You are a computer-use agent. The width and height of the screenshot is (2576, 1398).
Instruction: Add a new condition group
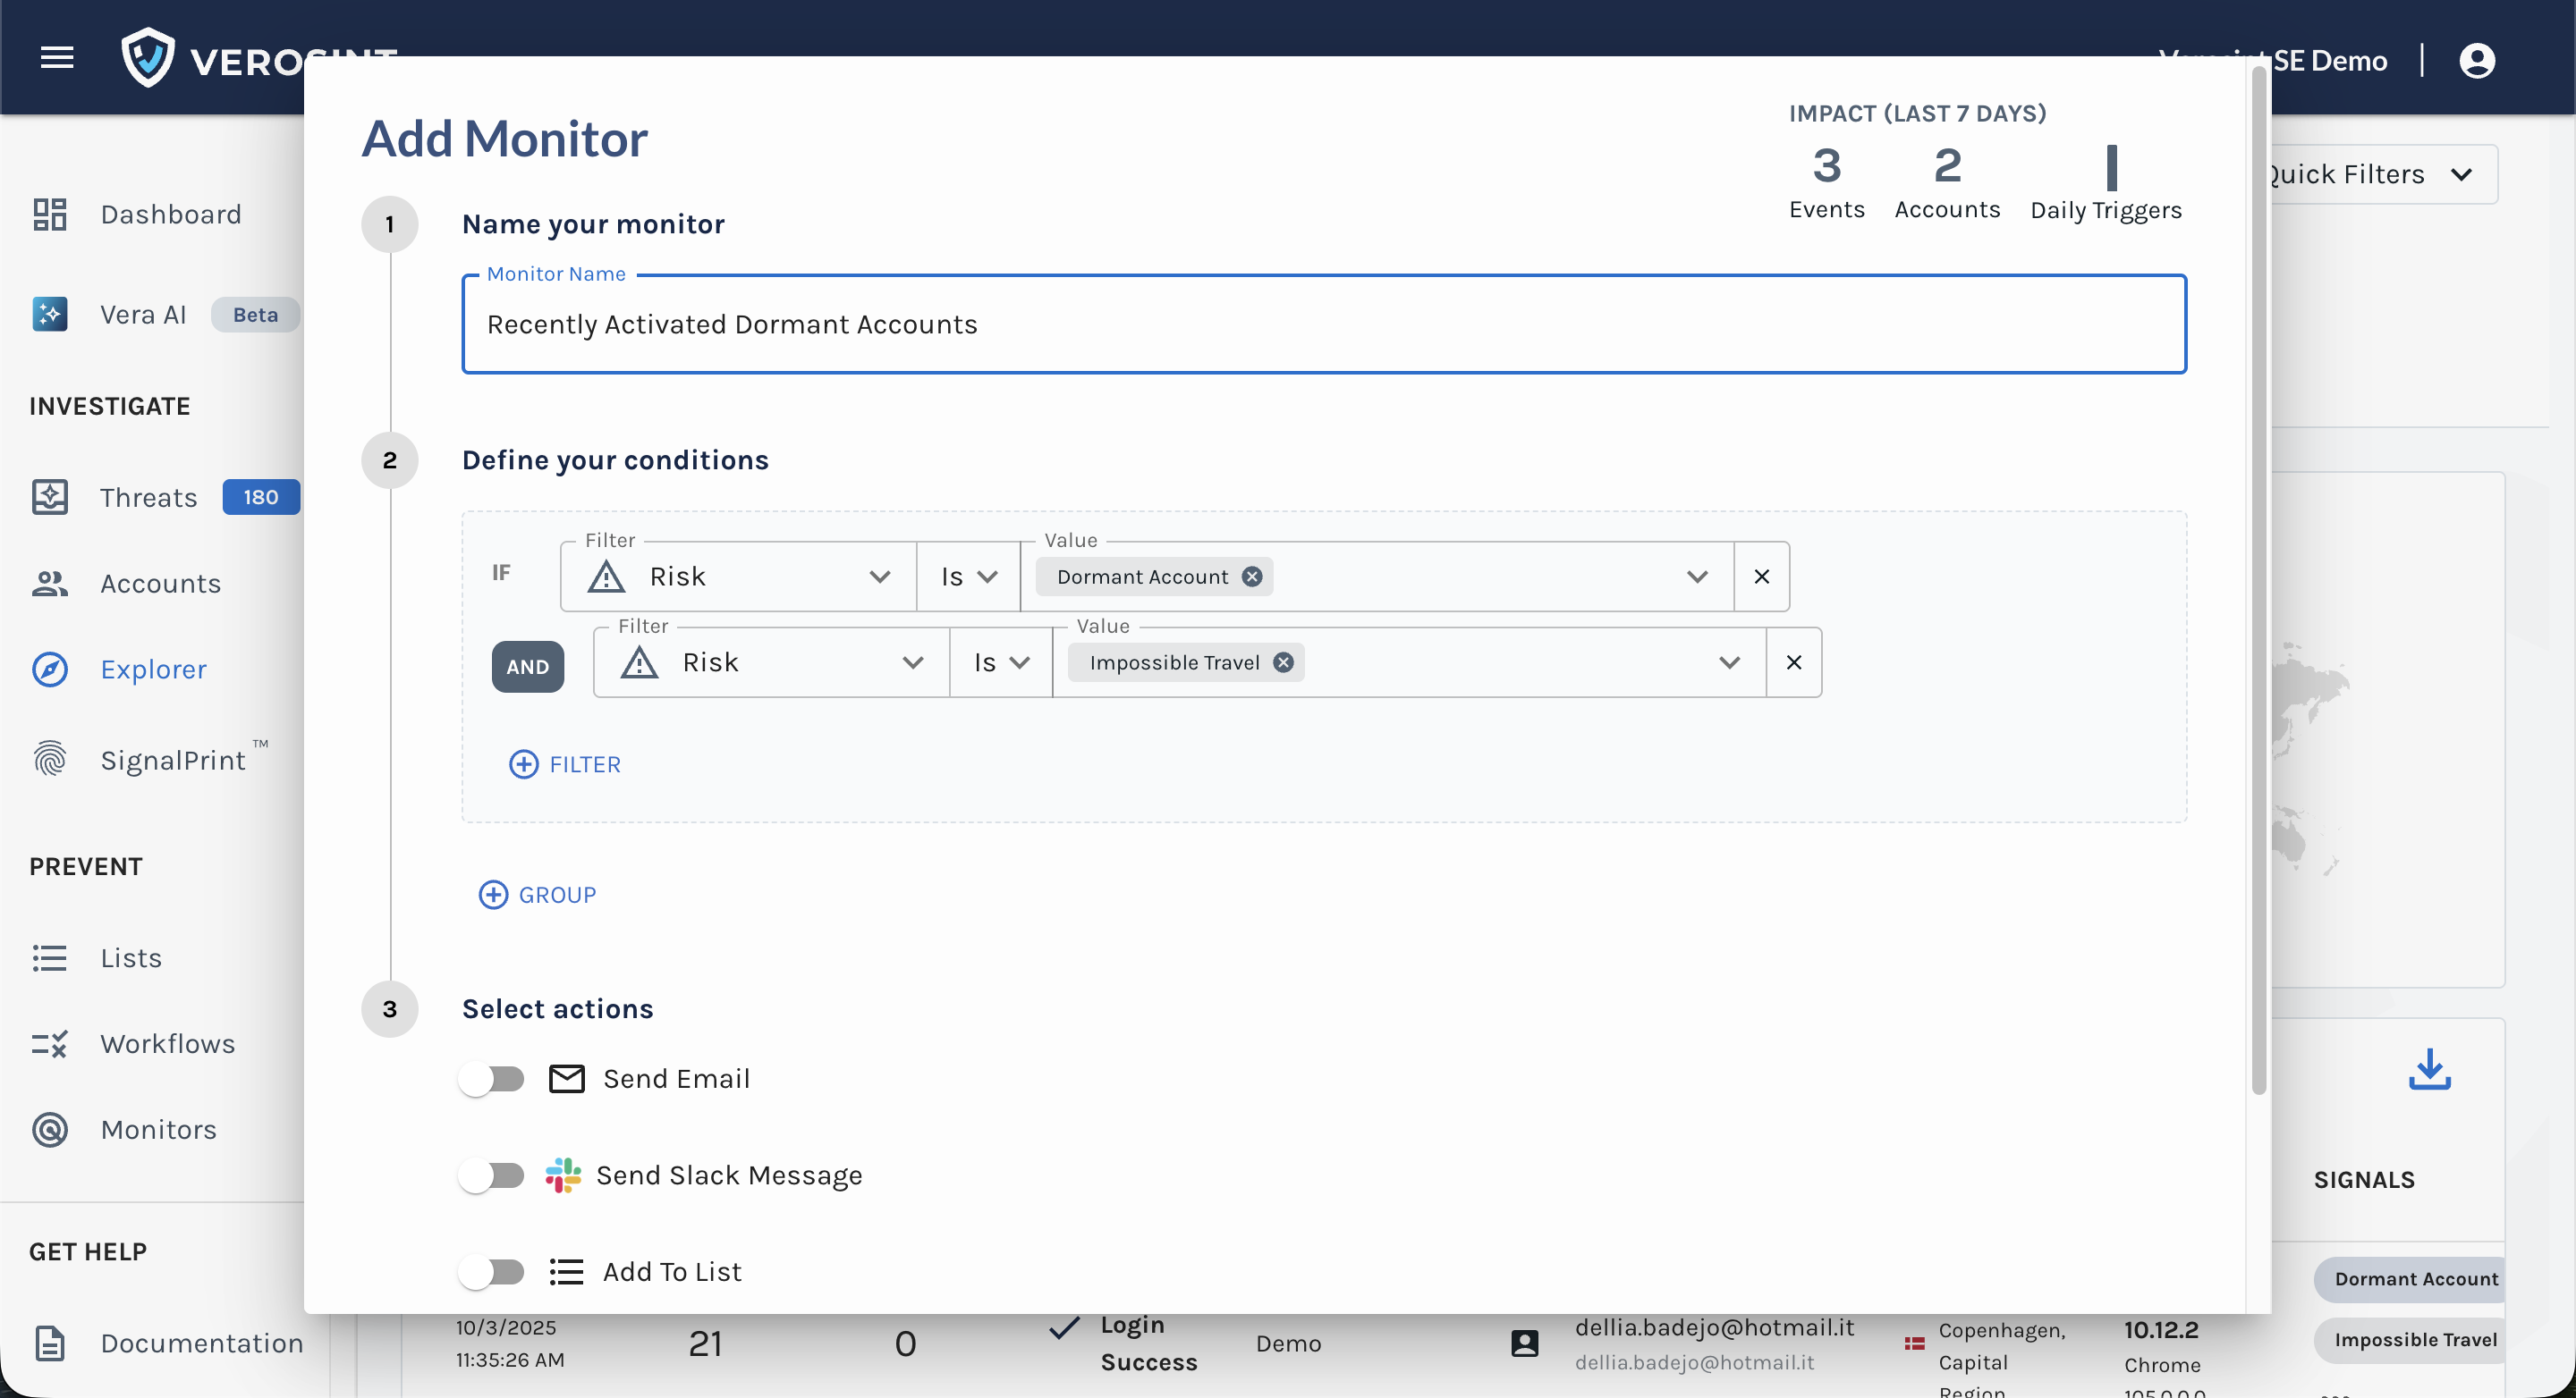click(538, 895)
